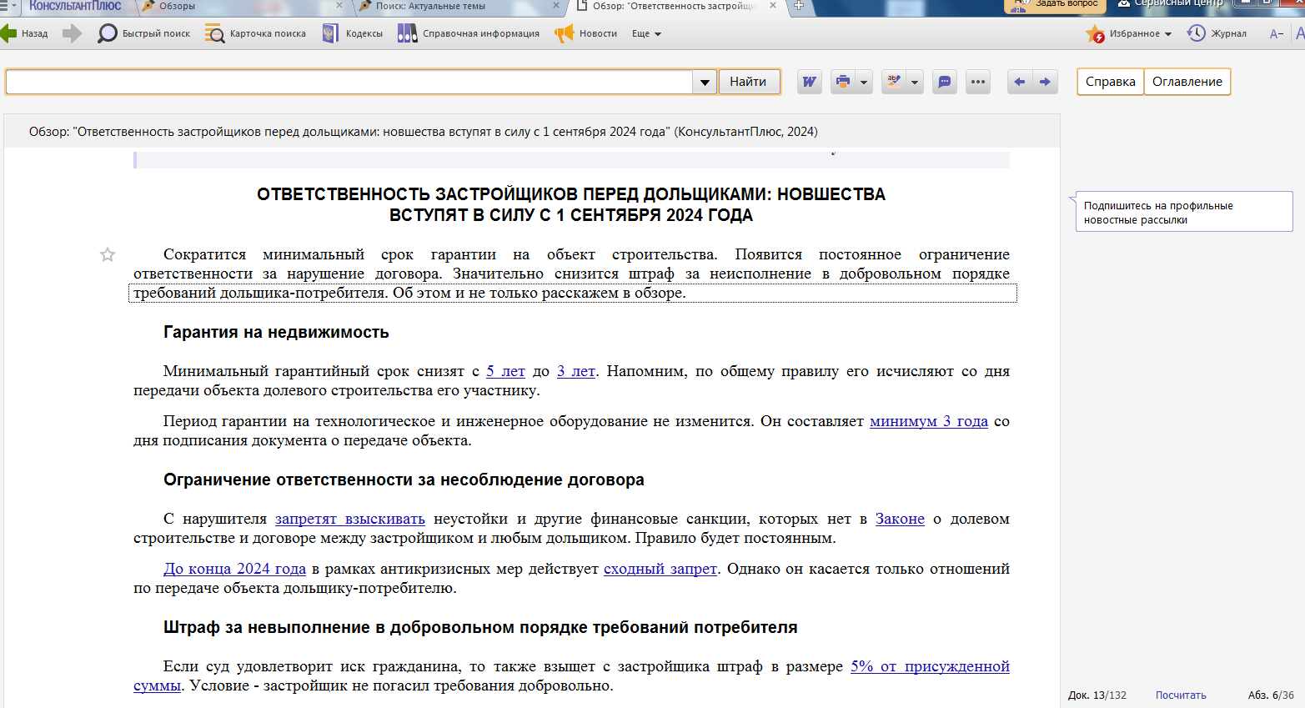Expand the search field history dropdown
Viewport: 1305px width, 708px height.
(x=705, y=82)
